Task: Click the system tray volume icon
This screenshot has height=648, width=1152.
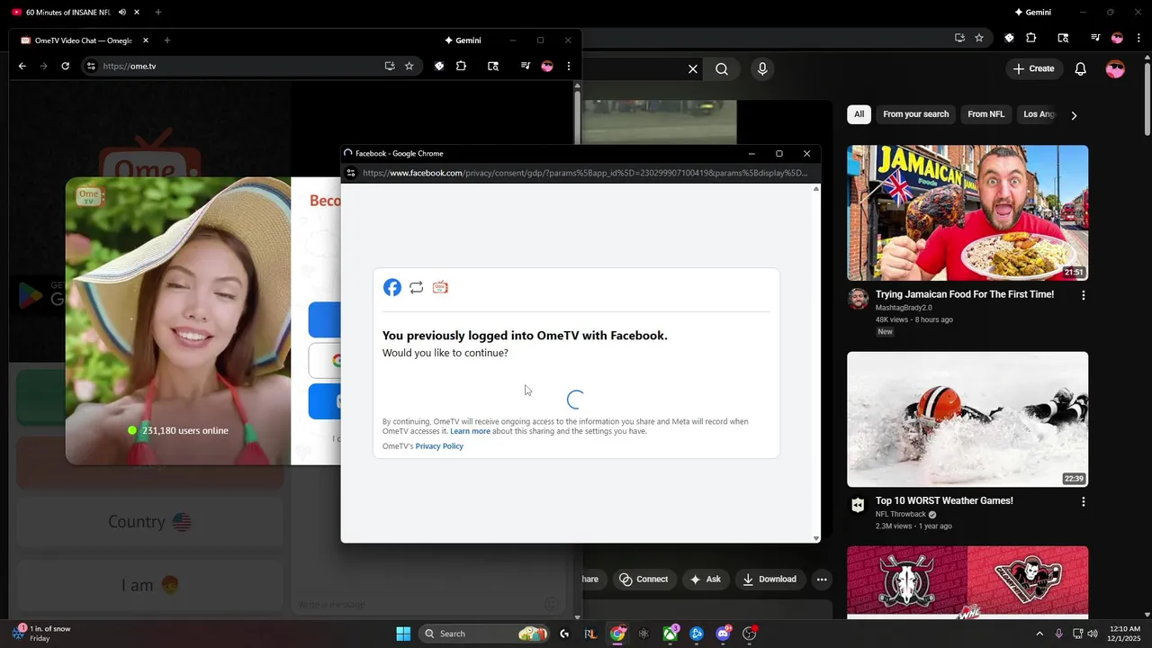Action: (1093, 634)
